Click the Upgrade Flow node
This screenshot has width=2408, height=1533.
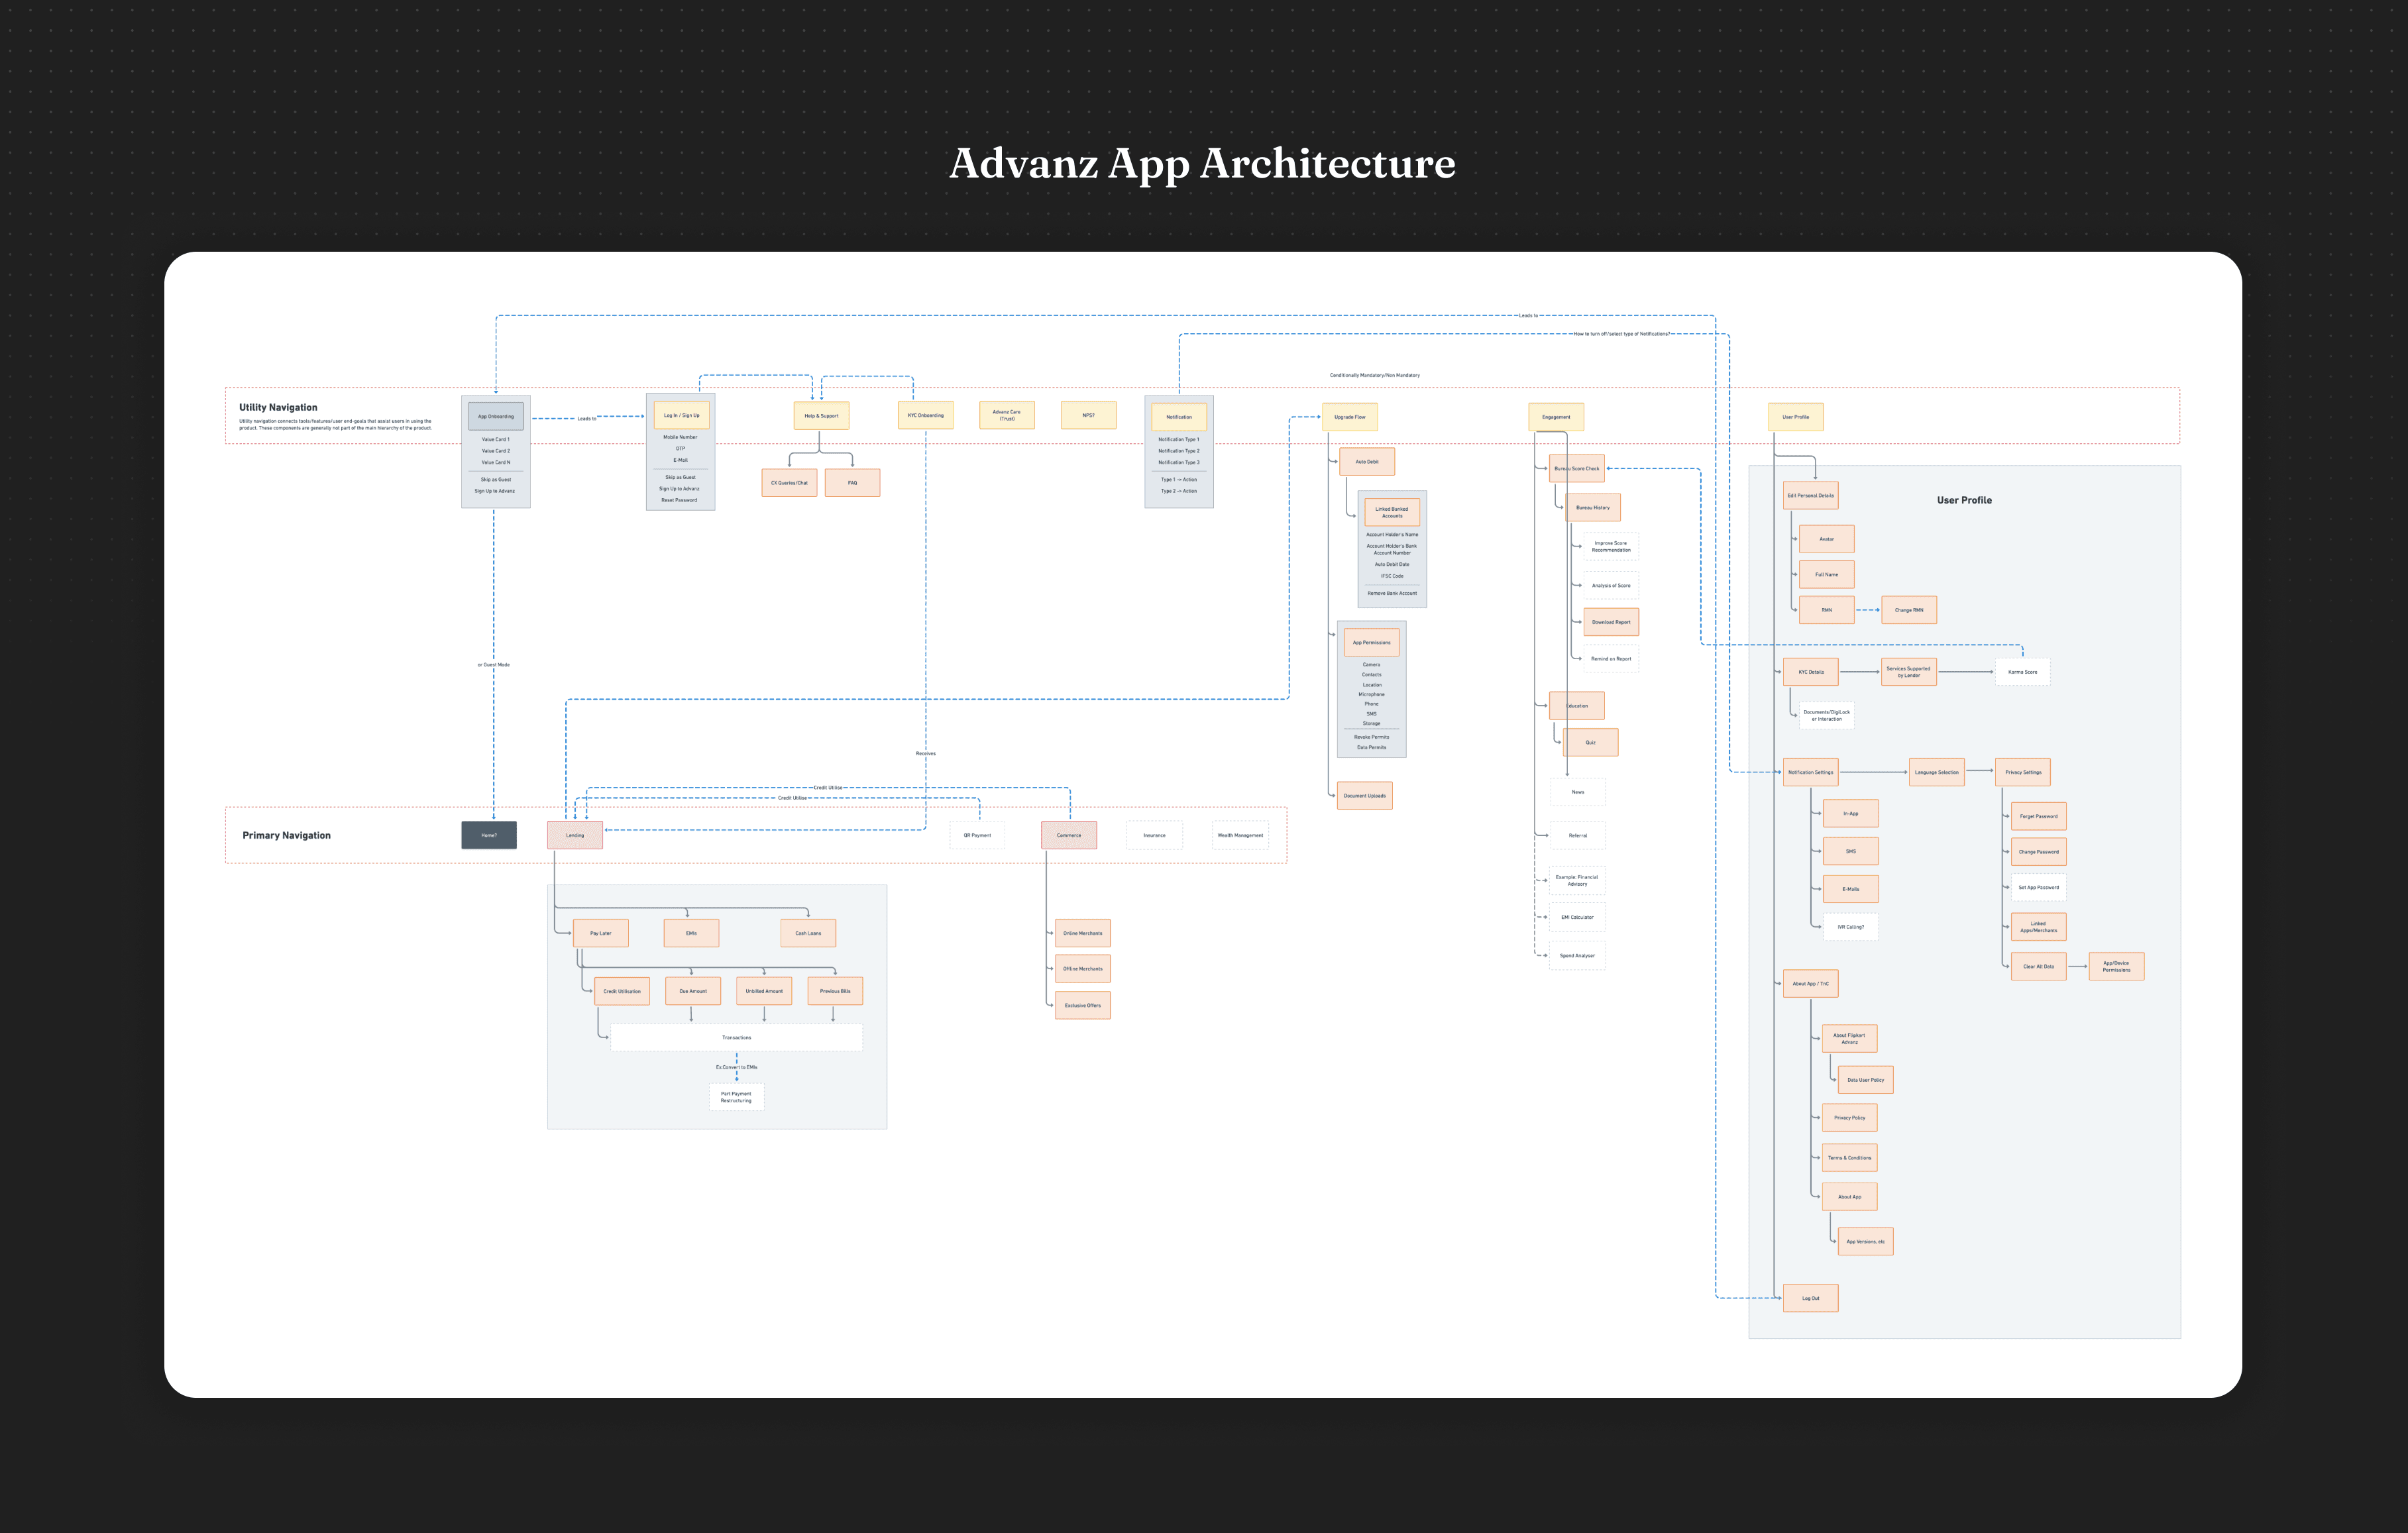tap(1350, 417)
